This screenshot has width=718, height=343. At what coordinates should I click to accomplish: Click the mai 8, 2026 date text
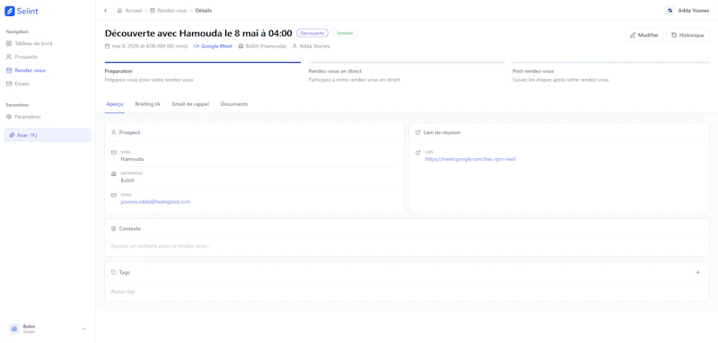[150, 47]
